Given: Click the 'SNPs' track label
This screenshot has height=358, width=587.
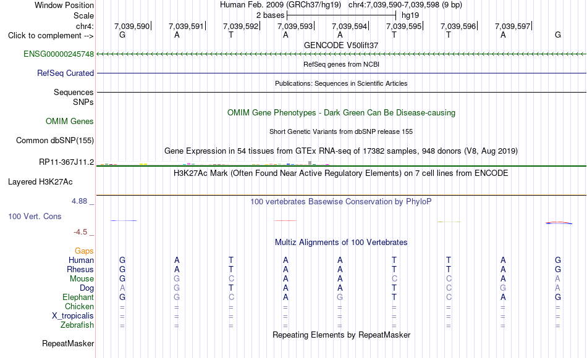Looking at the screenshot, I should click(x=83, y=102).
